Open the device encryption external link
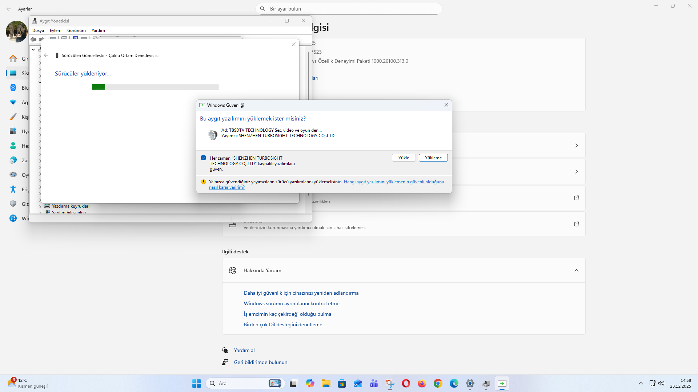Image resolution: width=698 pixels, height=392 pixels. pyautogui.click(x=577, y=224)
